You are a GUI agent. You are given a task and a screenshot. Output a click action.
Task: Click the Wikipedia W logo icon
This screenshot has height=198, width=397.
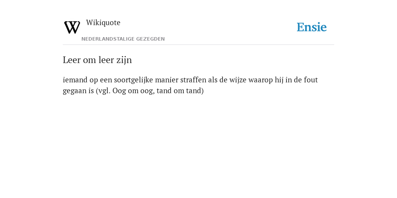(72, 27)
